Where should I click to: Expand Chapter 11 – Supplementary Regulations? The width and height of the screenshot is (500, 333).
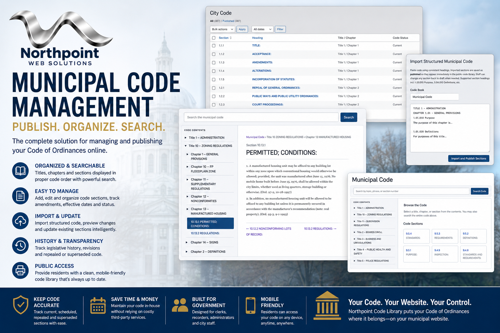pos(187,180)
